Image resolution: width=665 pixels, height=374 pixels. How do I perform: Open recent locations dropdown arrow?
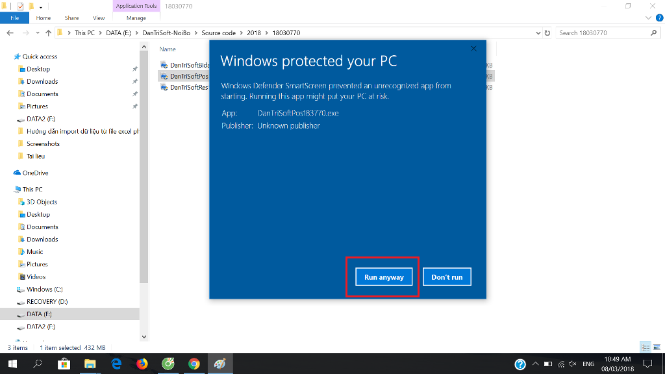click(38, 32)
